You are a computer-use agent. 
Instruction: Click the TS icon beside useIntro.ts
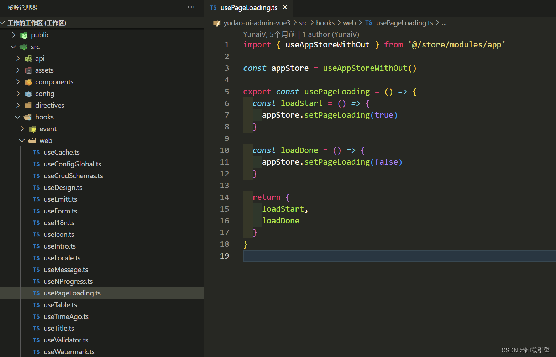(x=36, y=246)
